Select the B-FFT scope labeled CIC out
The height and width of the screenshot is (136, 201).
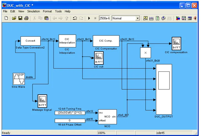tap(99, 58)
